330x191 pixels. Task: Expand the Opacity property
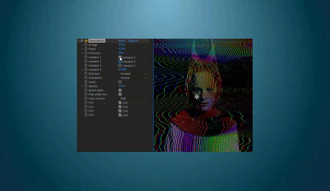[82, 86]
